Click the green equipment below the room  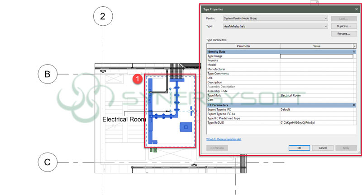pyautogui.click(x=154, y=150)
